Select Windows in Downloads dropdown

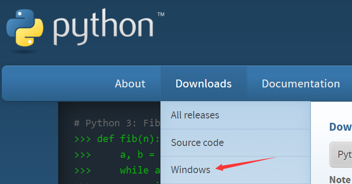point(236,170)
